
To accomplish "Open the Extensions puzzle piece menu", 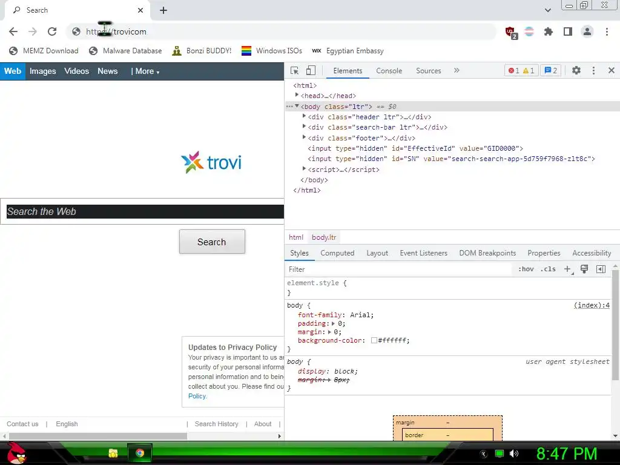I will (x=549, y=31).
